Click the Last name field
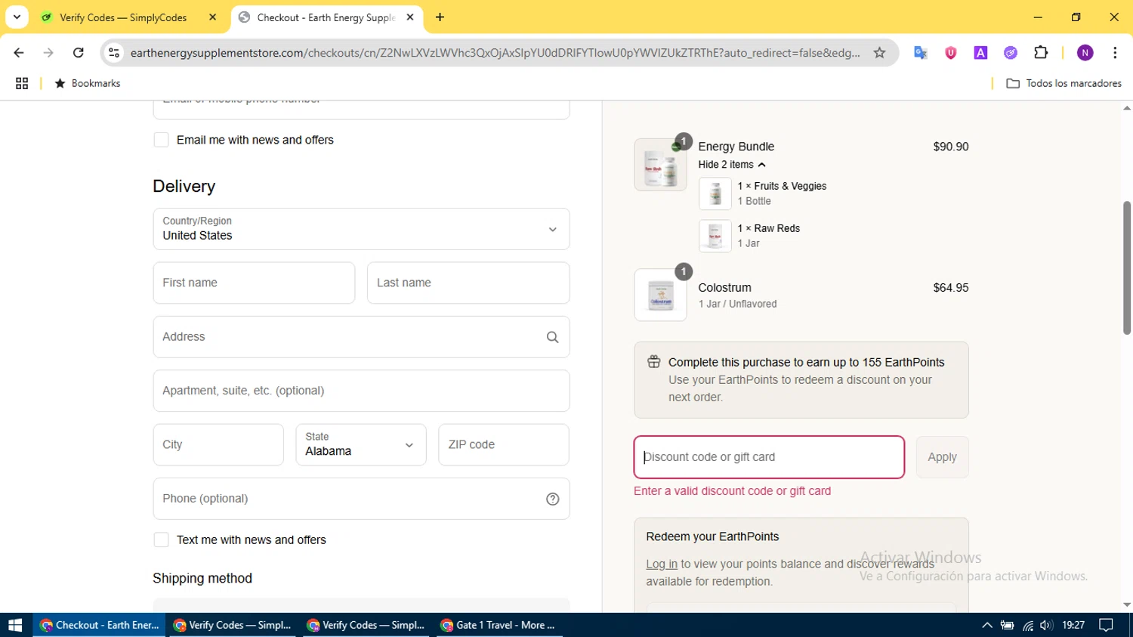Viewport: 1133px width, 637px height. pos(468,283)
